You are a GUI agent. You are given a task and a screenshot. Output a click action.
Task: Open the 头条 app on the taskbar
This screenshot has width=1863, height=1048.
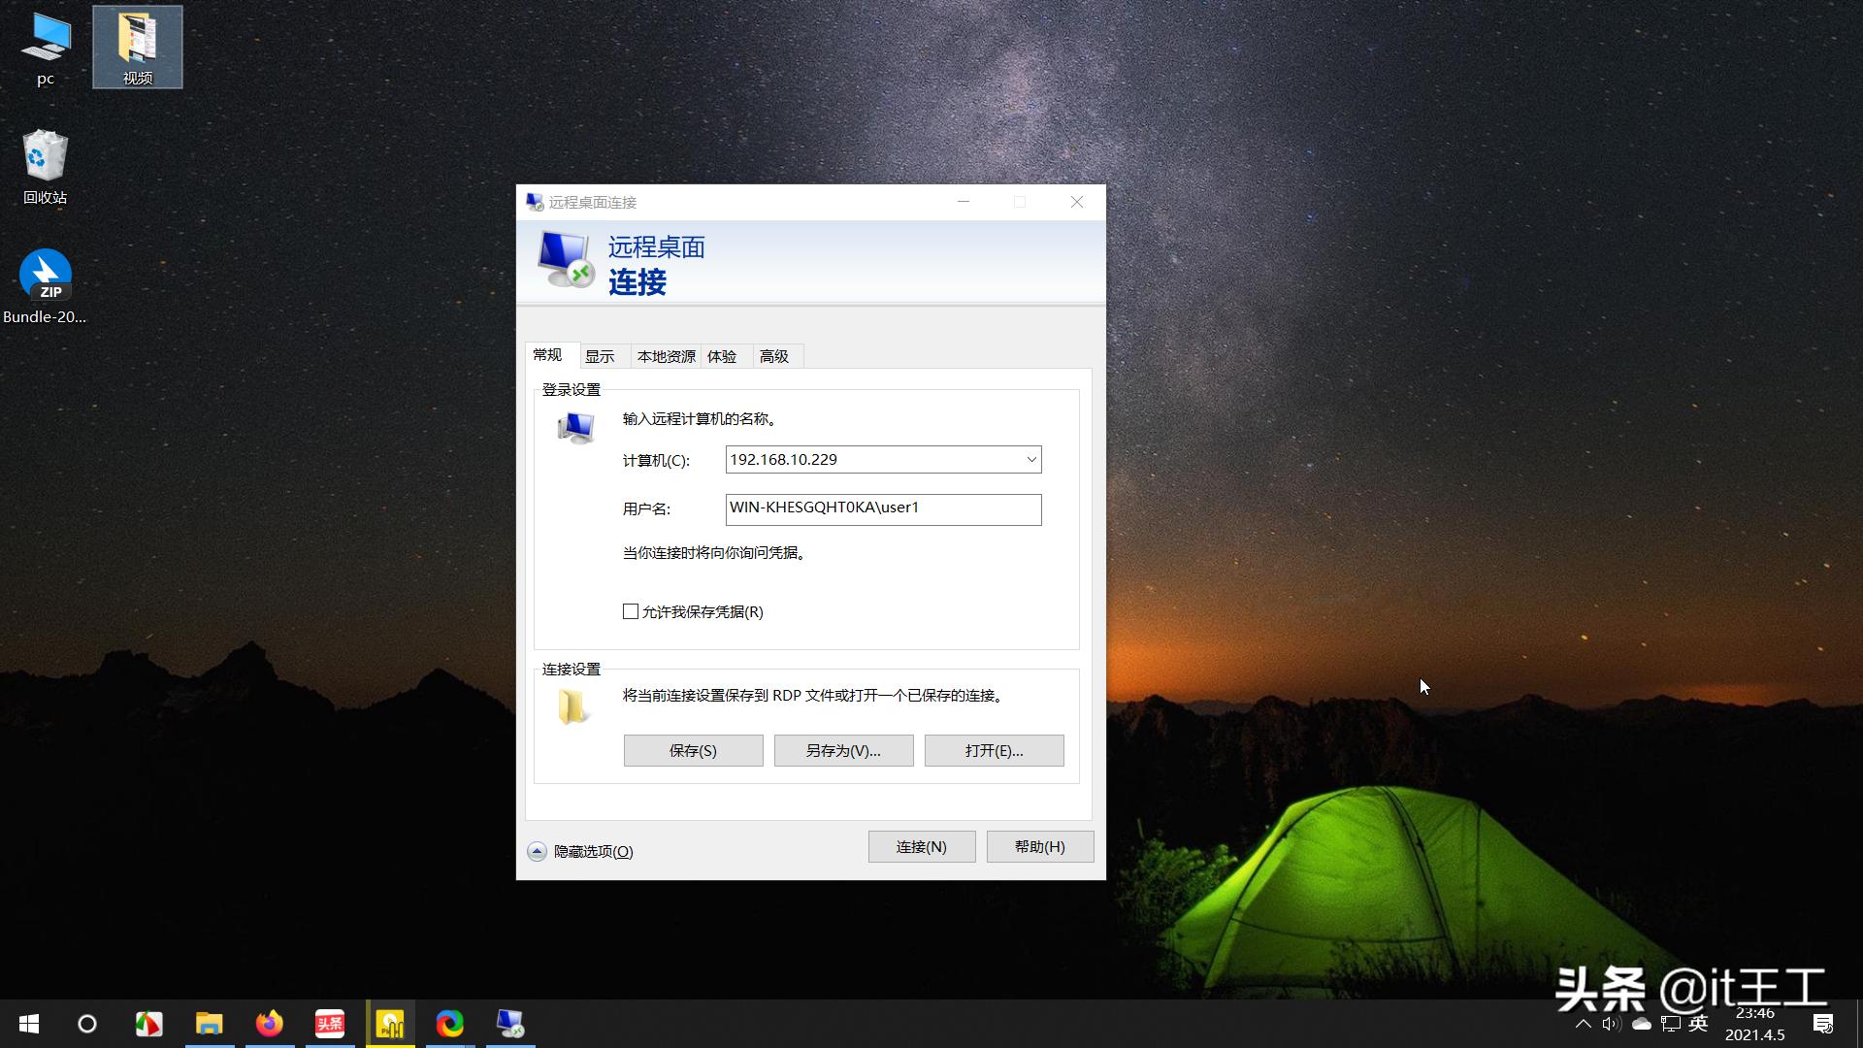[x=330, y=1023]
